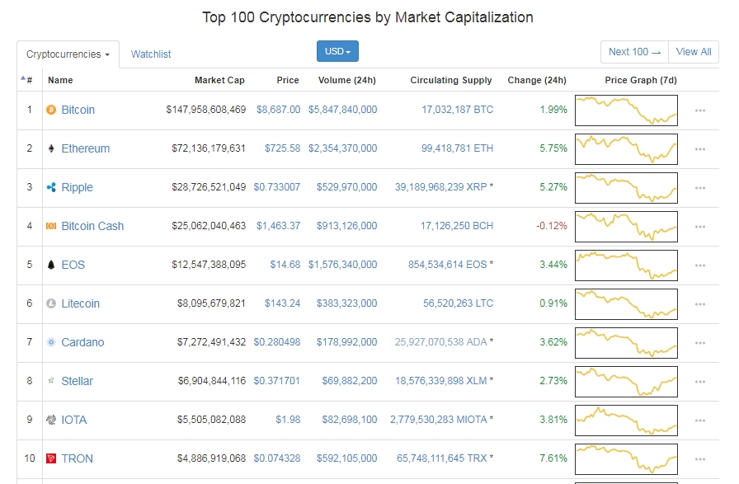
Task: Click the EOS volume $1,576,340,000
Action: [x=342, y=265]
